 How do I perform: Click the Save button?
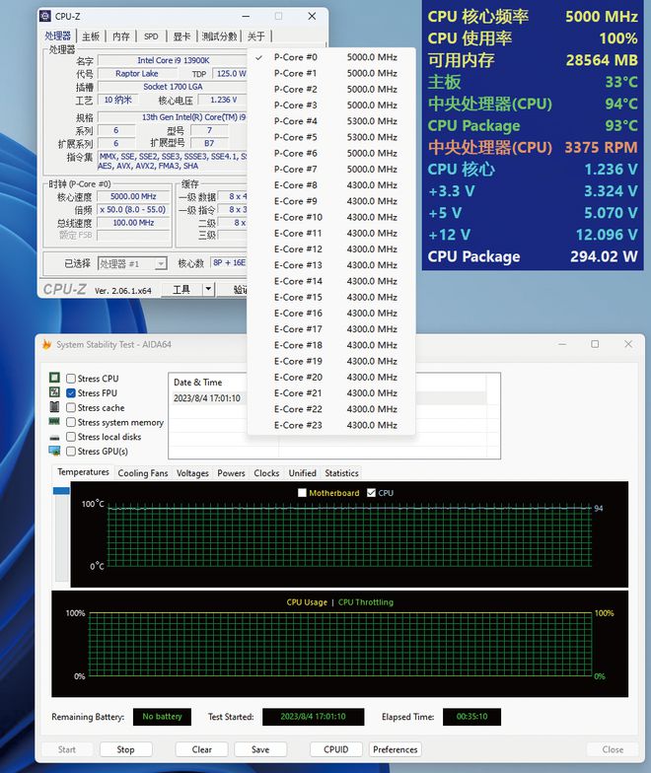[260, 749]
